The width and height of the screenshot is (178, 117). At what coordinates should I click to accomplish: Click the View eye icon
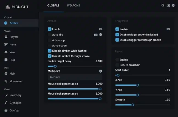(x=6, y=52)
